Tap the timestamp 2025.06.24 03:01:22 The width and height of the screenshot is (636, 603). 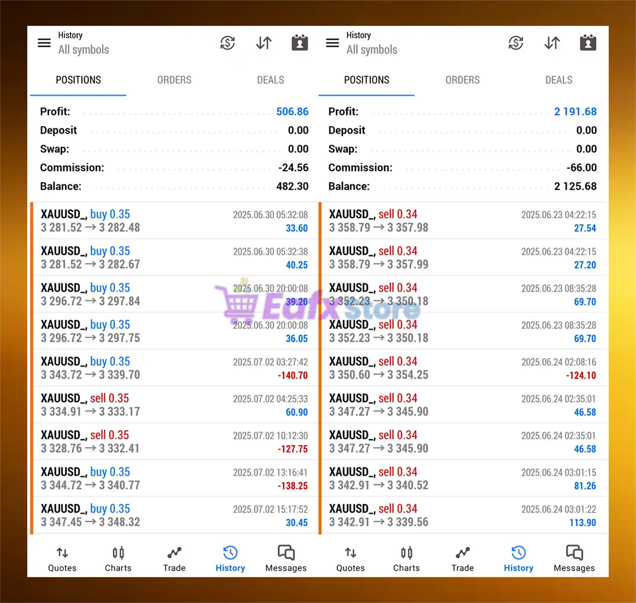(x=558, y=509)
